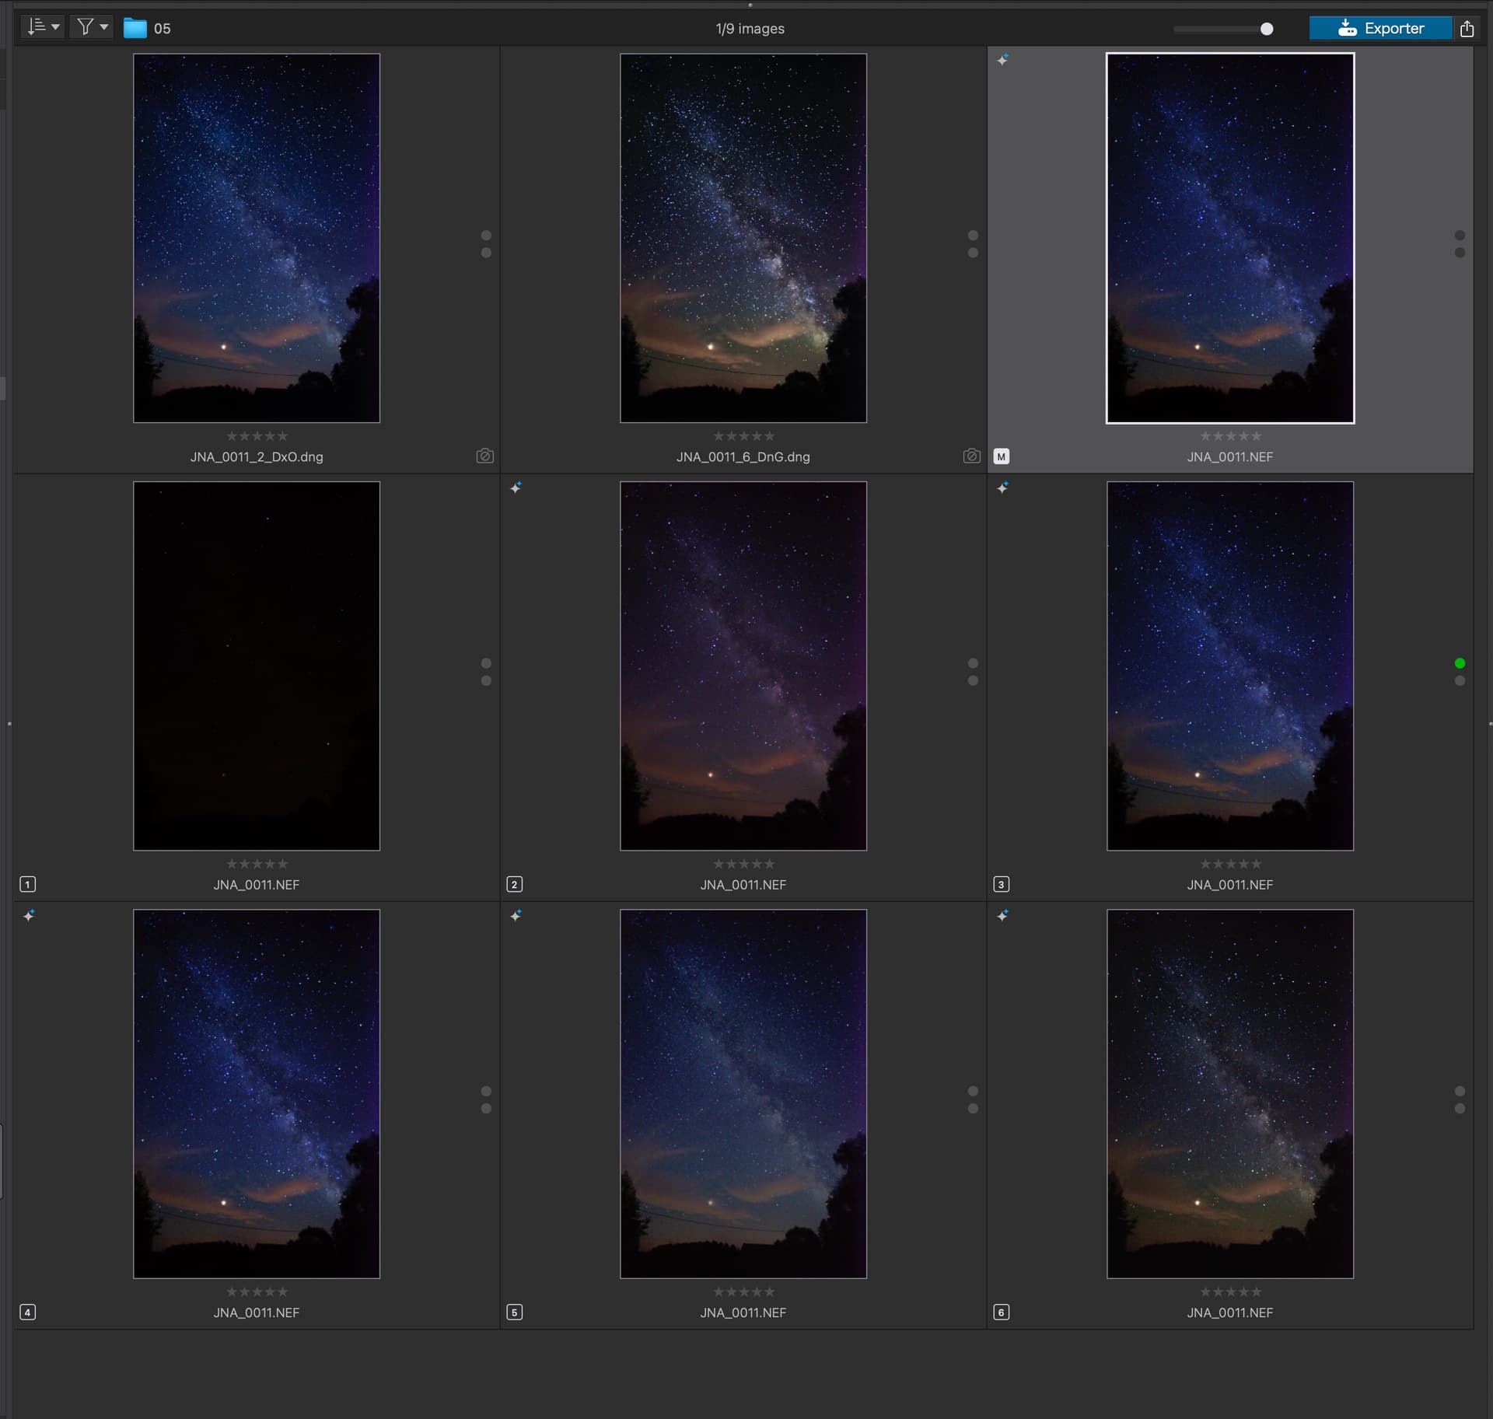Screen dimensions: 1493x1419
Task: Open the sort order dropdown
Action: (x=43, y=27)
